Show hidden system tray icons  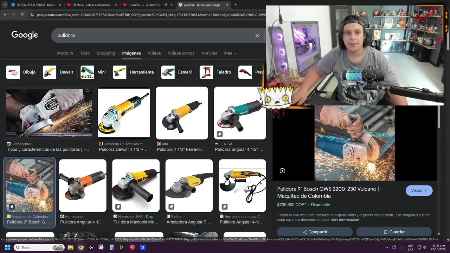click(387, 247)
